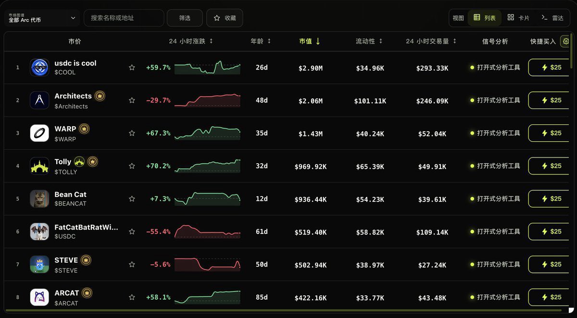
Task: Star the Architects token
Action: (x=132, y=100)
